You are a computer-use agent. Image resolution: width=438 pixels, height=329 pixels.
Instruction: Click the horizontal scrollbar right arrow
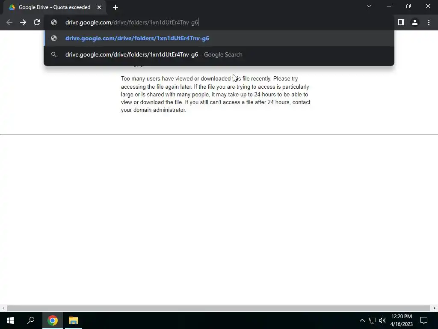tap(435, 308)
